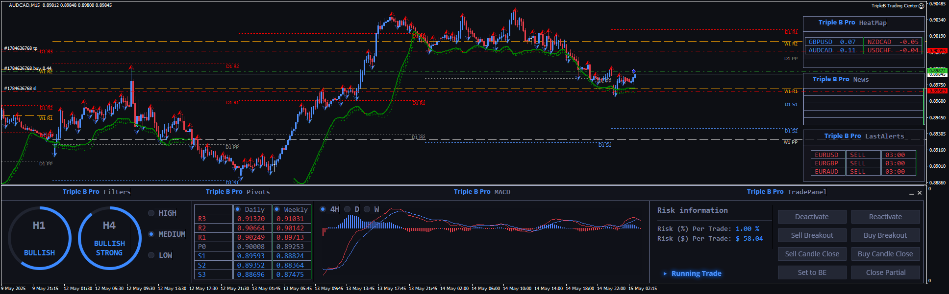
Task: Click the Sell Breakout button
Action: pyautogui.click(x=812, y=235)
